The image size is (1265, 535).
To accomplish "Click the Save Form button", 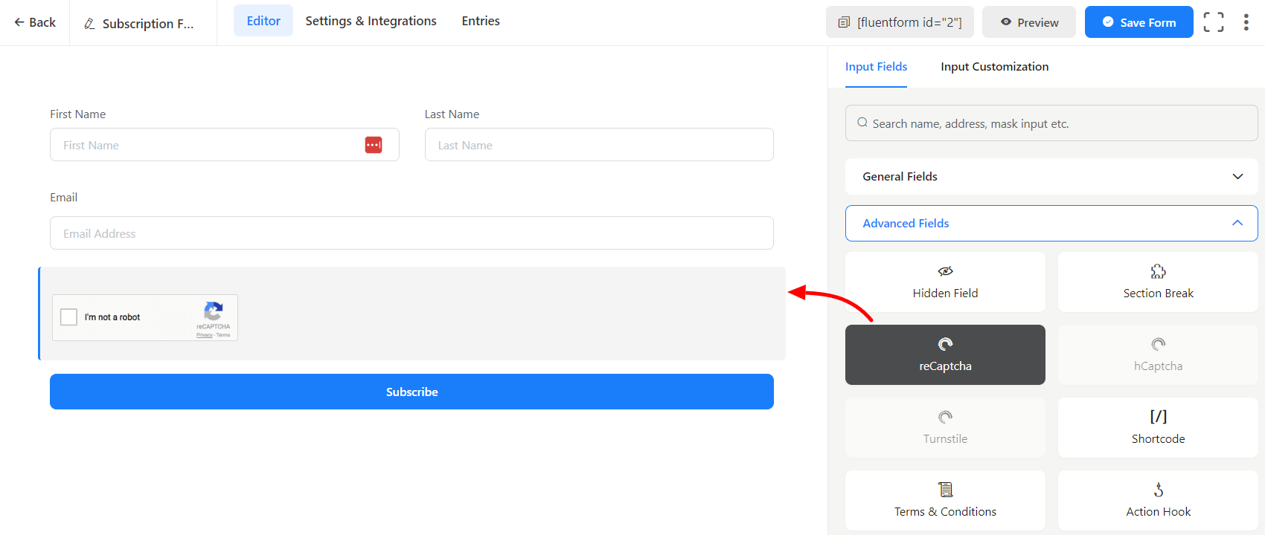I will tap(1138, 22).
